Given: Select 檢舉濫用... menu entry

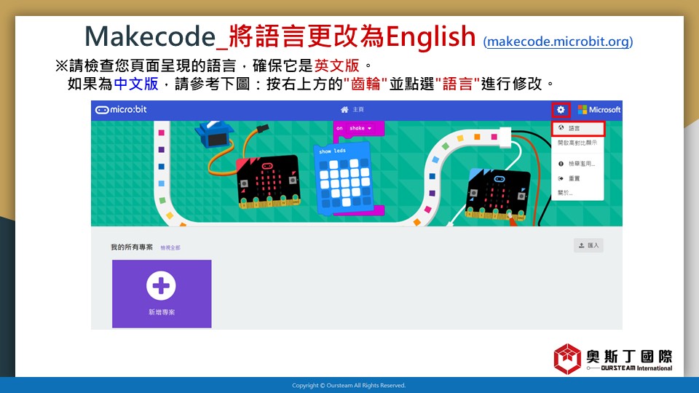Looking at the screenshot, I should point(577,164).
